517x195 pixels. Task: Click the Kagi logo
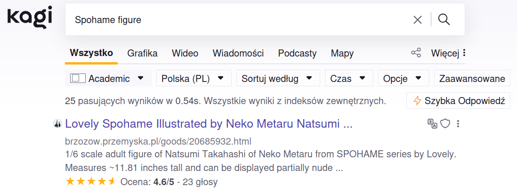click(29, 17)
